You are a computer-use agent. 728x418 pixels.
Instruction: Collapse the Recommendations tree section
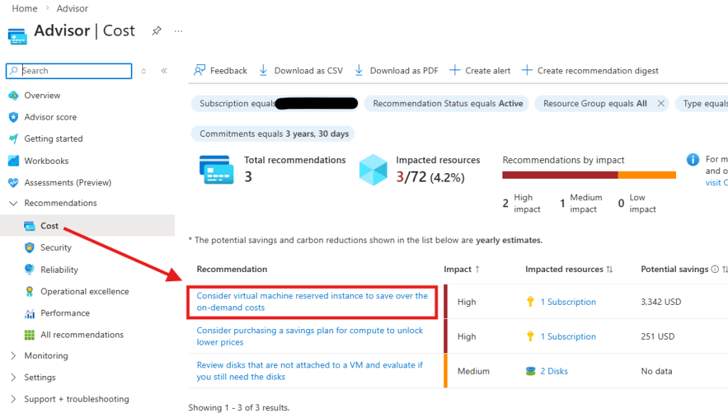pos(13,203)
